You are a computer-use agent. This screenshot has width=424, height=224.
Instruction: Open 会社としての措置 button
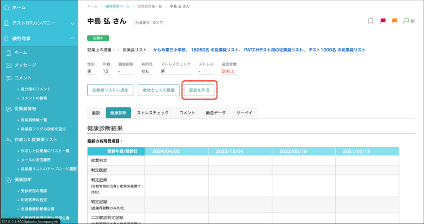click(159, 90)
